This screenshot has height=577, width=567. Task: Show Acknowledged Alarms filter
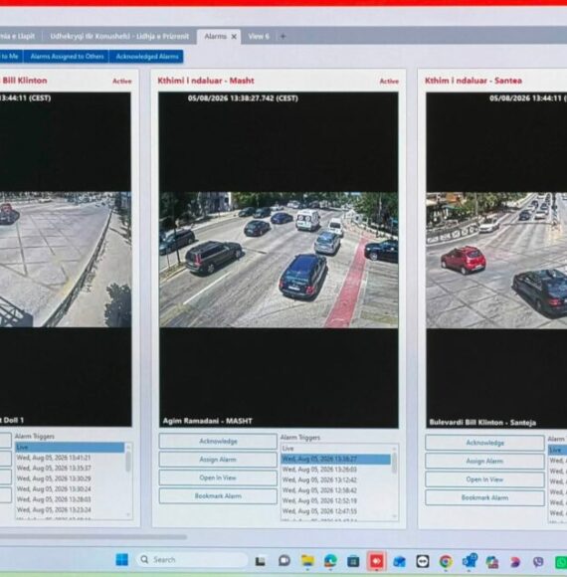[x=147, y=57]
